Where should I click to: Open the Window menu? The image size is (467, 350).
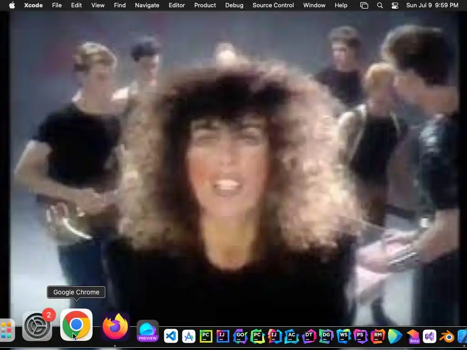314,5
